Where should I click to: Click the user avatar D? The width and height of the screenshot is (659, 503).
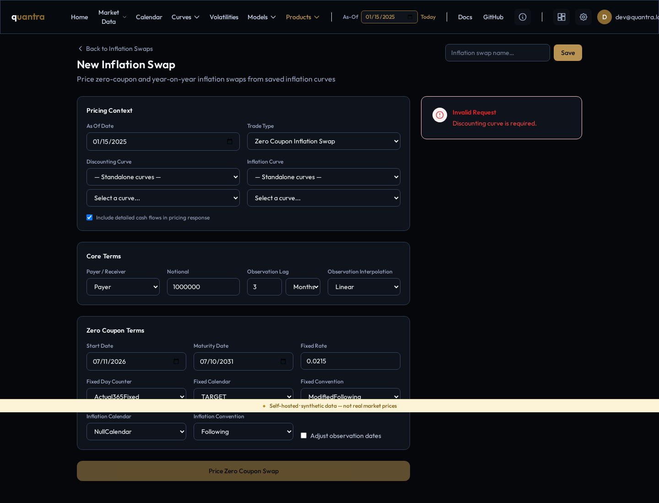tap(605, 17)
